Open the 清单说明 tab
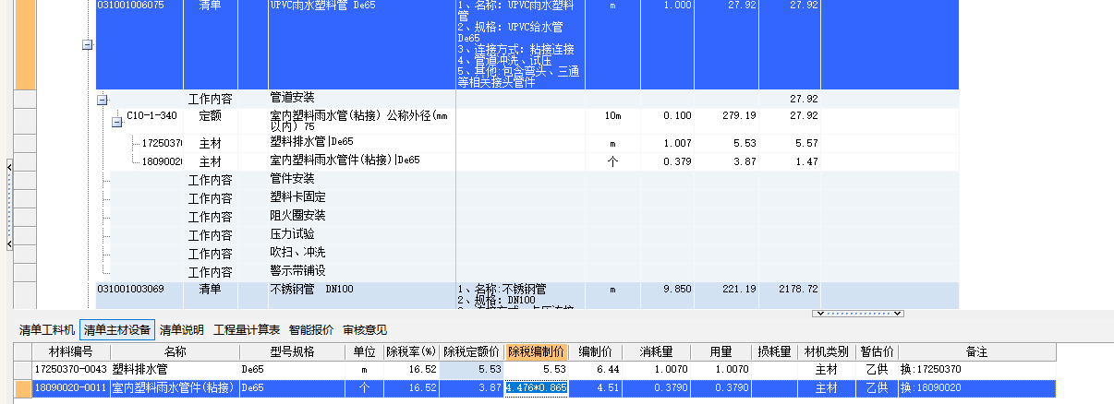 click(x=182, y=330)
